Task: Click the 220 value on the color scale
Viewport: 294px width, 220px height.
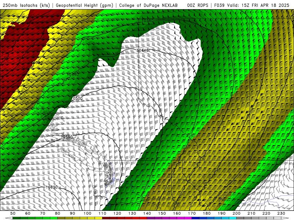Action: [x=266, y=213]
